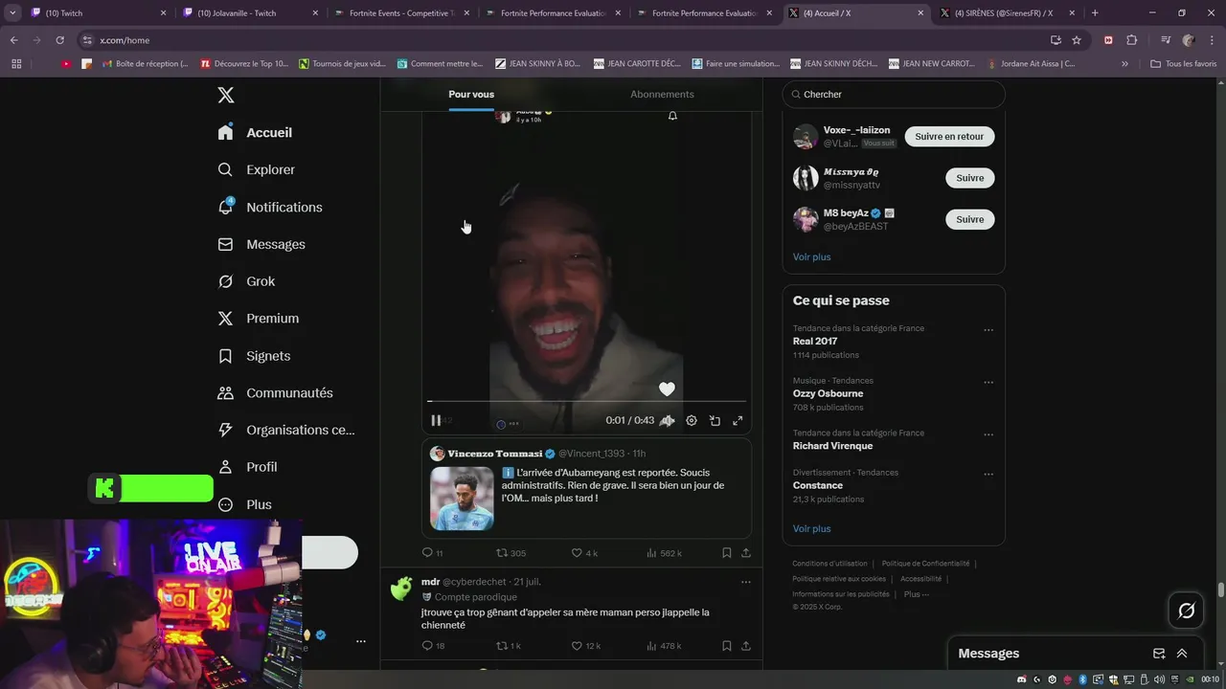
Task: Open Signets bookmarks page
Action: 254,356
